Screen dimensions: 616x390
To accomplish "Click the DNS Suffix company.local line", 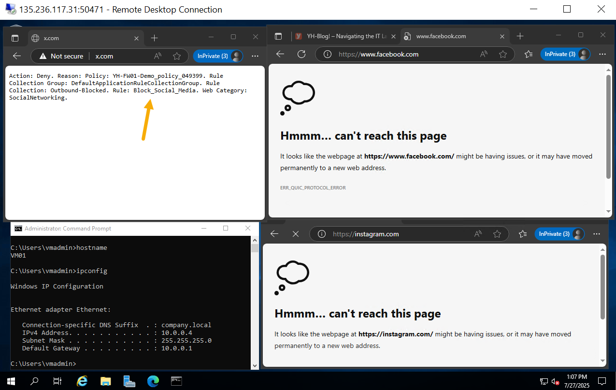I will pos(117,325).
